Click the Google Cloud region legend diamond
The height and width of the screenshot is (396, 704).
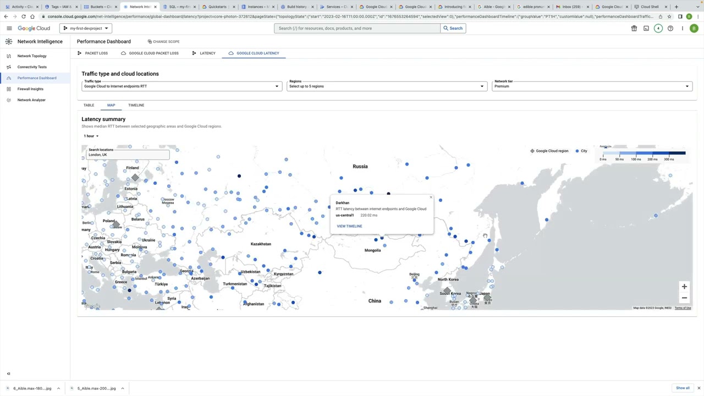tap(532, 151)
